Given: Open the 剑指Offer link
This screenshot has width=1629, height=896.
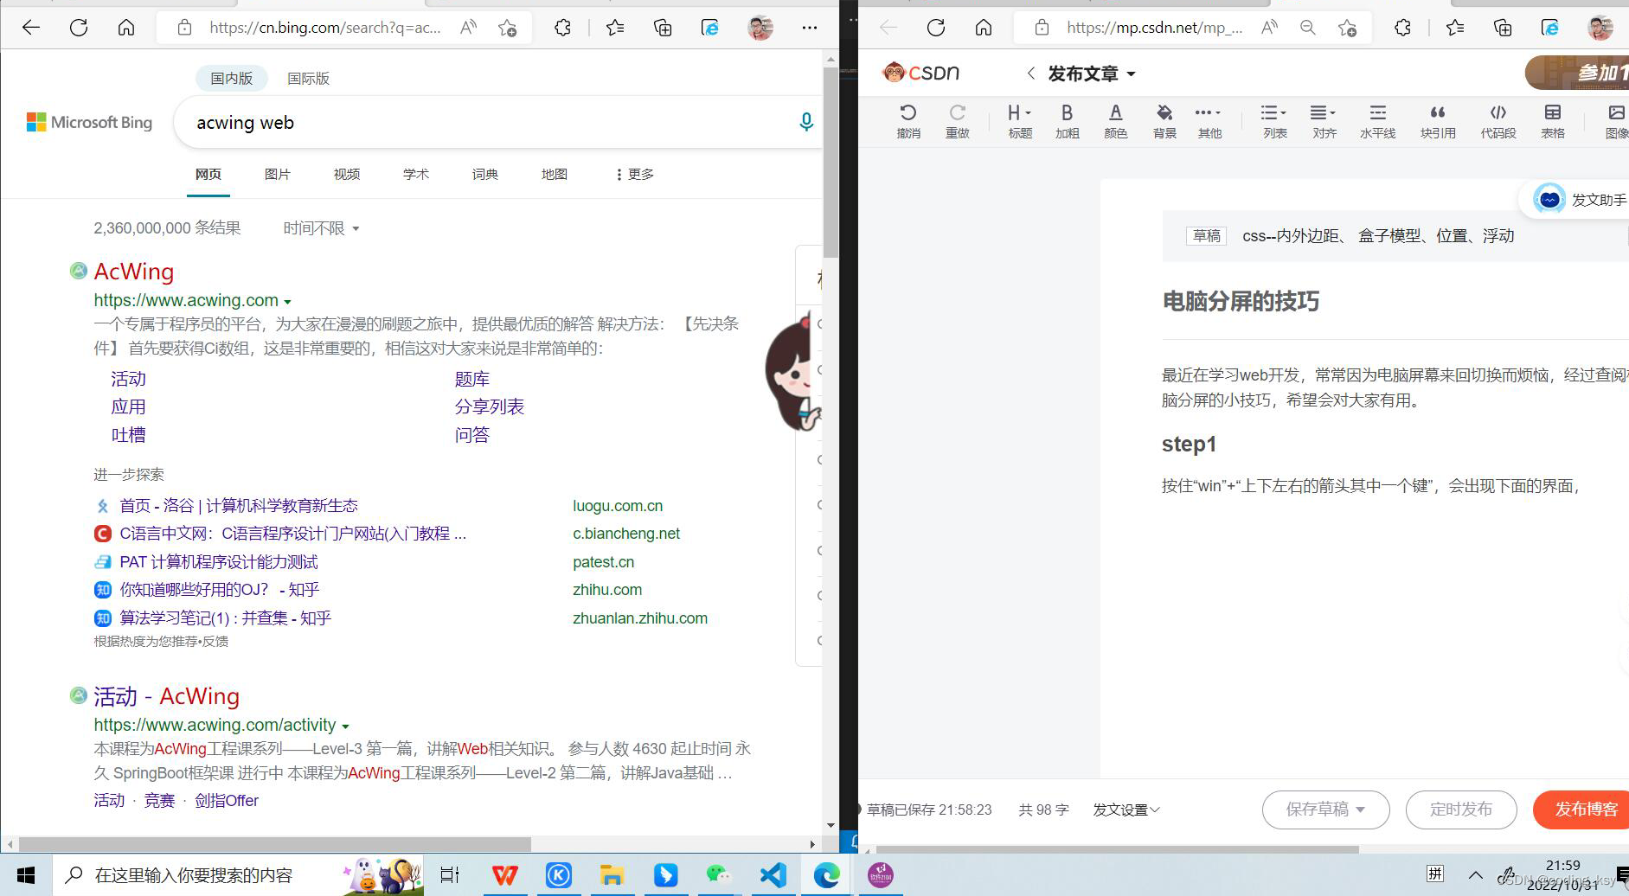Looking at the screenshot, I should 227,801.
